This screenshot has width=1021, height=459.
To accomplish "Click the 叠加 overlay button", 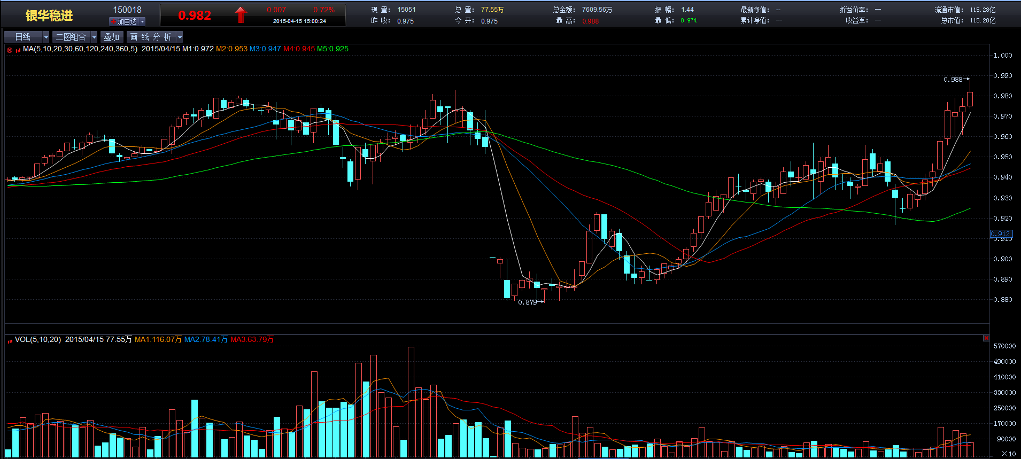I will coord(112,37).
